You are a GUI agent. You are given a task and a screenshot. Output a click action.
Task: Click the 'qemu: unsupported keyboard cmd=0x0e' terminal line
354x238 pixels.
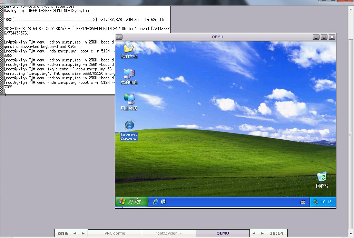40,47
